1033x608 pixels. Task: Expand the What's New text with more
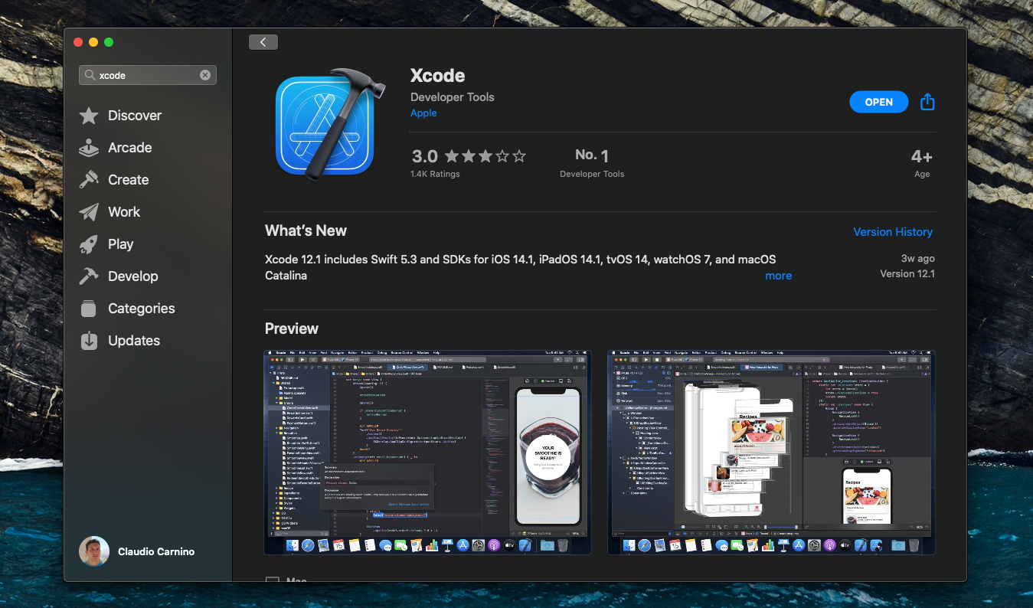pos(778,275)
